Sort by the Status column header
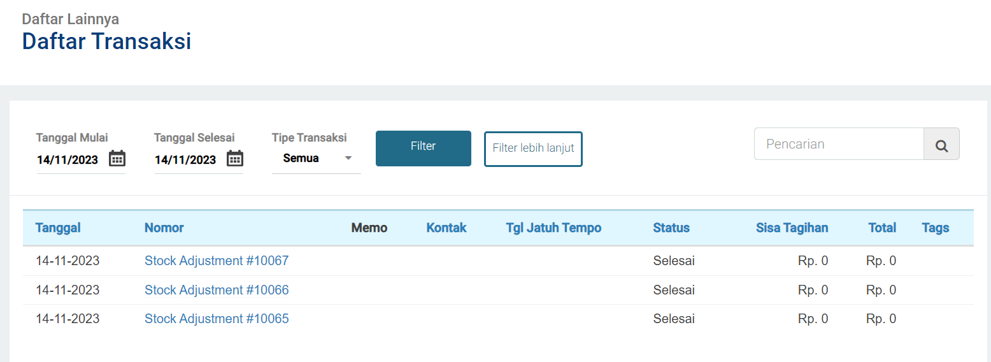Viewport: 991px width, 362px height. coord(671,228)
